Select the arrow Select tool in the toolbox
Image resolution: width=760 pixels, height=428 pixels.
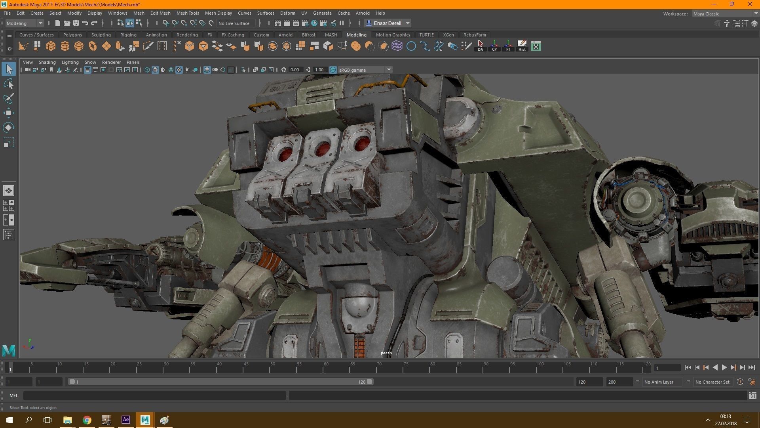[x=9, y=69]
